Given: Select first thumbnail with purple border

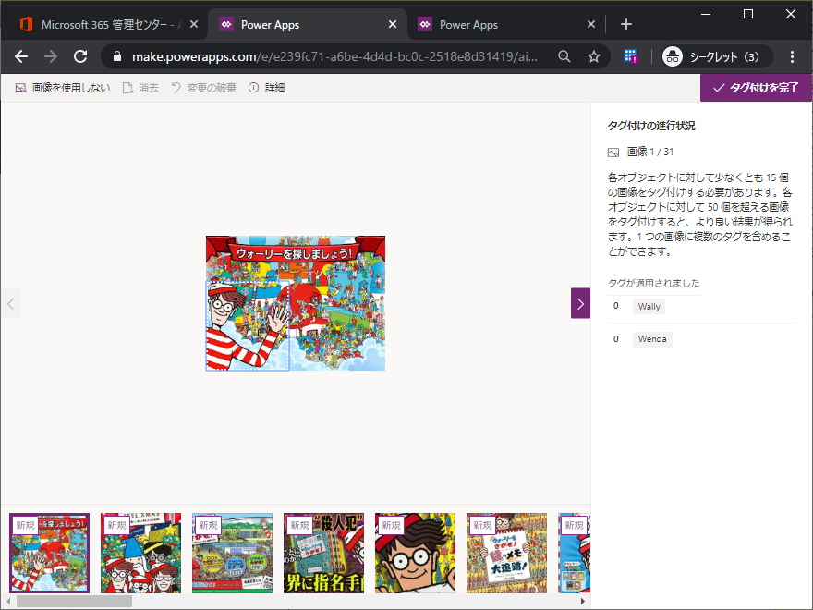Looking at the screenshot, I should (x=49, y=553).
